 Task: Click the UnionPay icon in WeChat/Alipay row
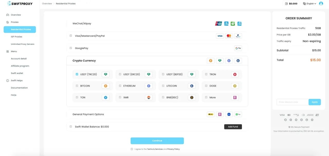coord(218,24)
